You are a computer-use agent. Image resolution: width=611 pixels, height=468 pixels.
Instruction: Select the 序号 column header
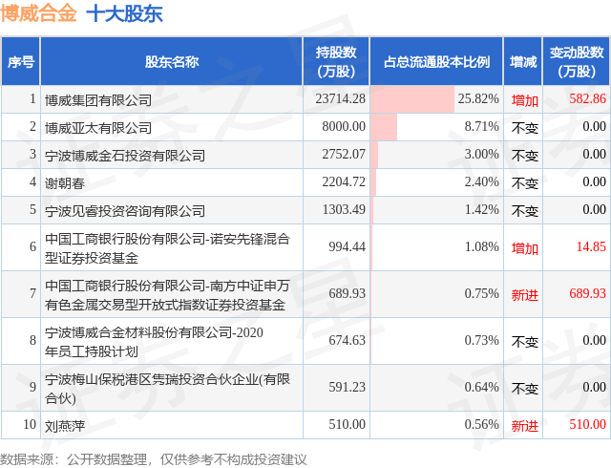[x=21, y=62]
